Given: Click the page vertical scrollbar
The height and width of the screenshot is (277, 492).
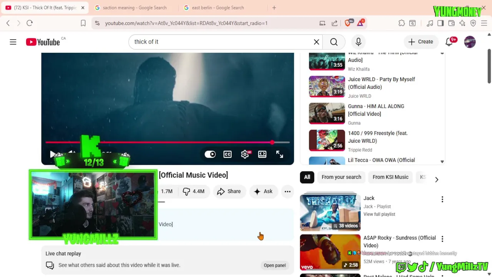Looking at the screenshot, I should point(489,65).
